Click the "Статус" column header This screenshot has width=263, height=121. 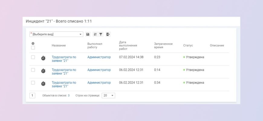(x=188, y=45)
